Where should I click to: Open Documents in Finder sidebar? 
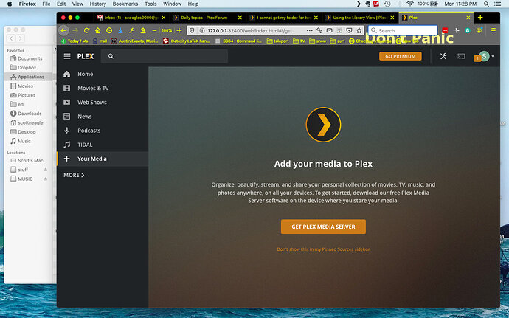[30, 58]
